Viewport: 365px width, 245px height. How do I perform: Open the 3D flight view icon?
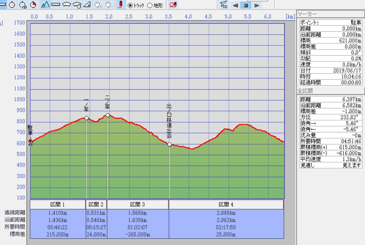(224, 5)
